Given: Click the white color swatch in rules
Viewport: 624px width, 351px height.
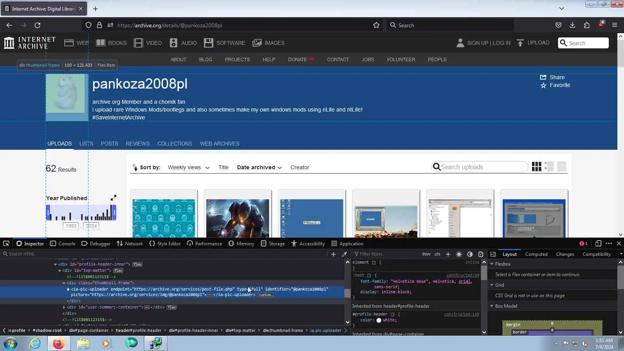Looking at the screenshot, I should (379, 320).
